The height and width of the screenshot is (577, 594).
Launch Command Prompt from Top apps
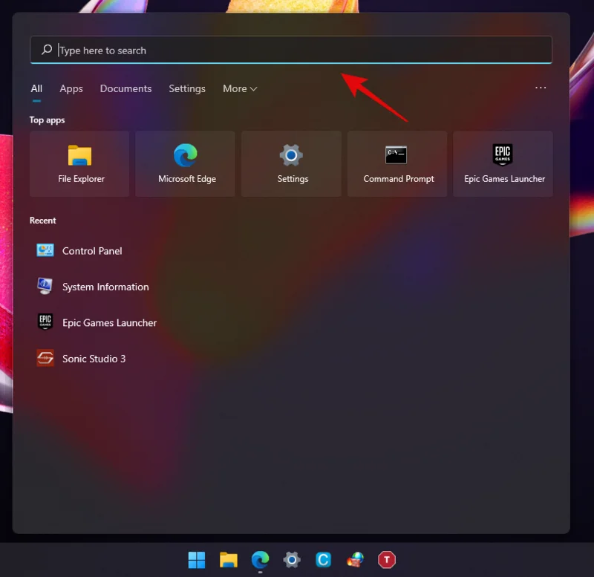click(x=396, y=163)
